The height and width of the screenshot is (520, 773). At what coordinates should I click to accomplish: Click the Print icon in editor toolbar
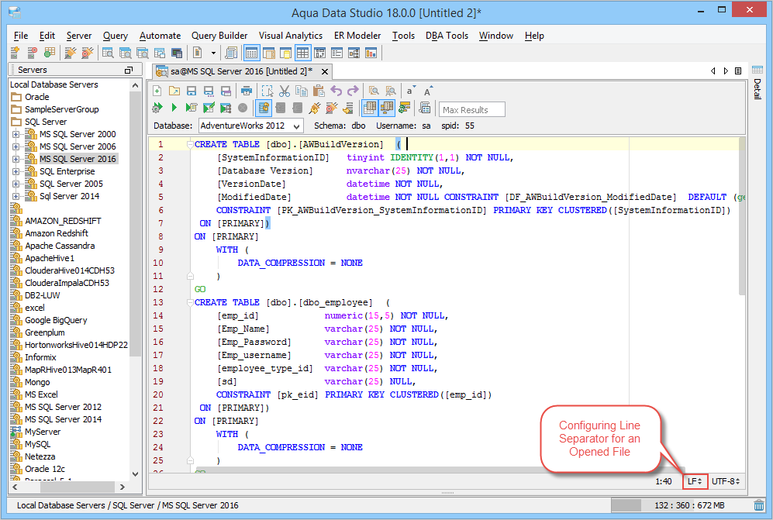tap(247, 91)
